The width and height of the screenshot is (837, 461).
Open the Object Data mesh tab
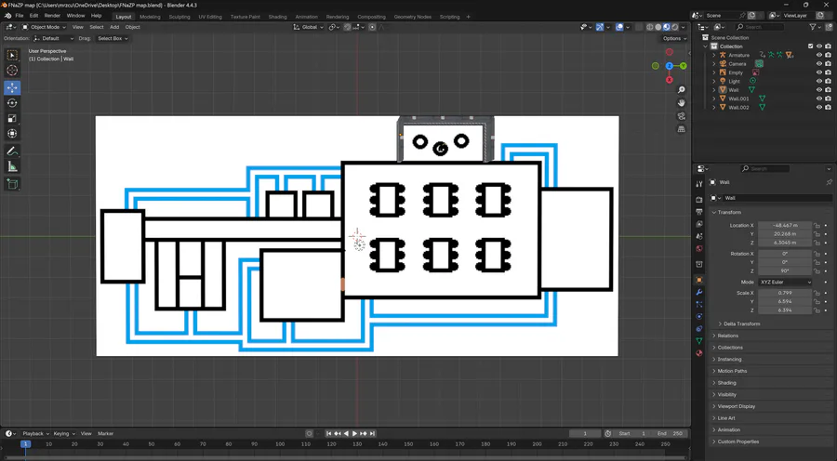(699, 341)
